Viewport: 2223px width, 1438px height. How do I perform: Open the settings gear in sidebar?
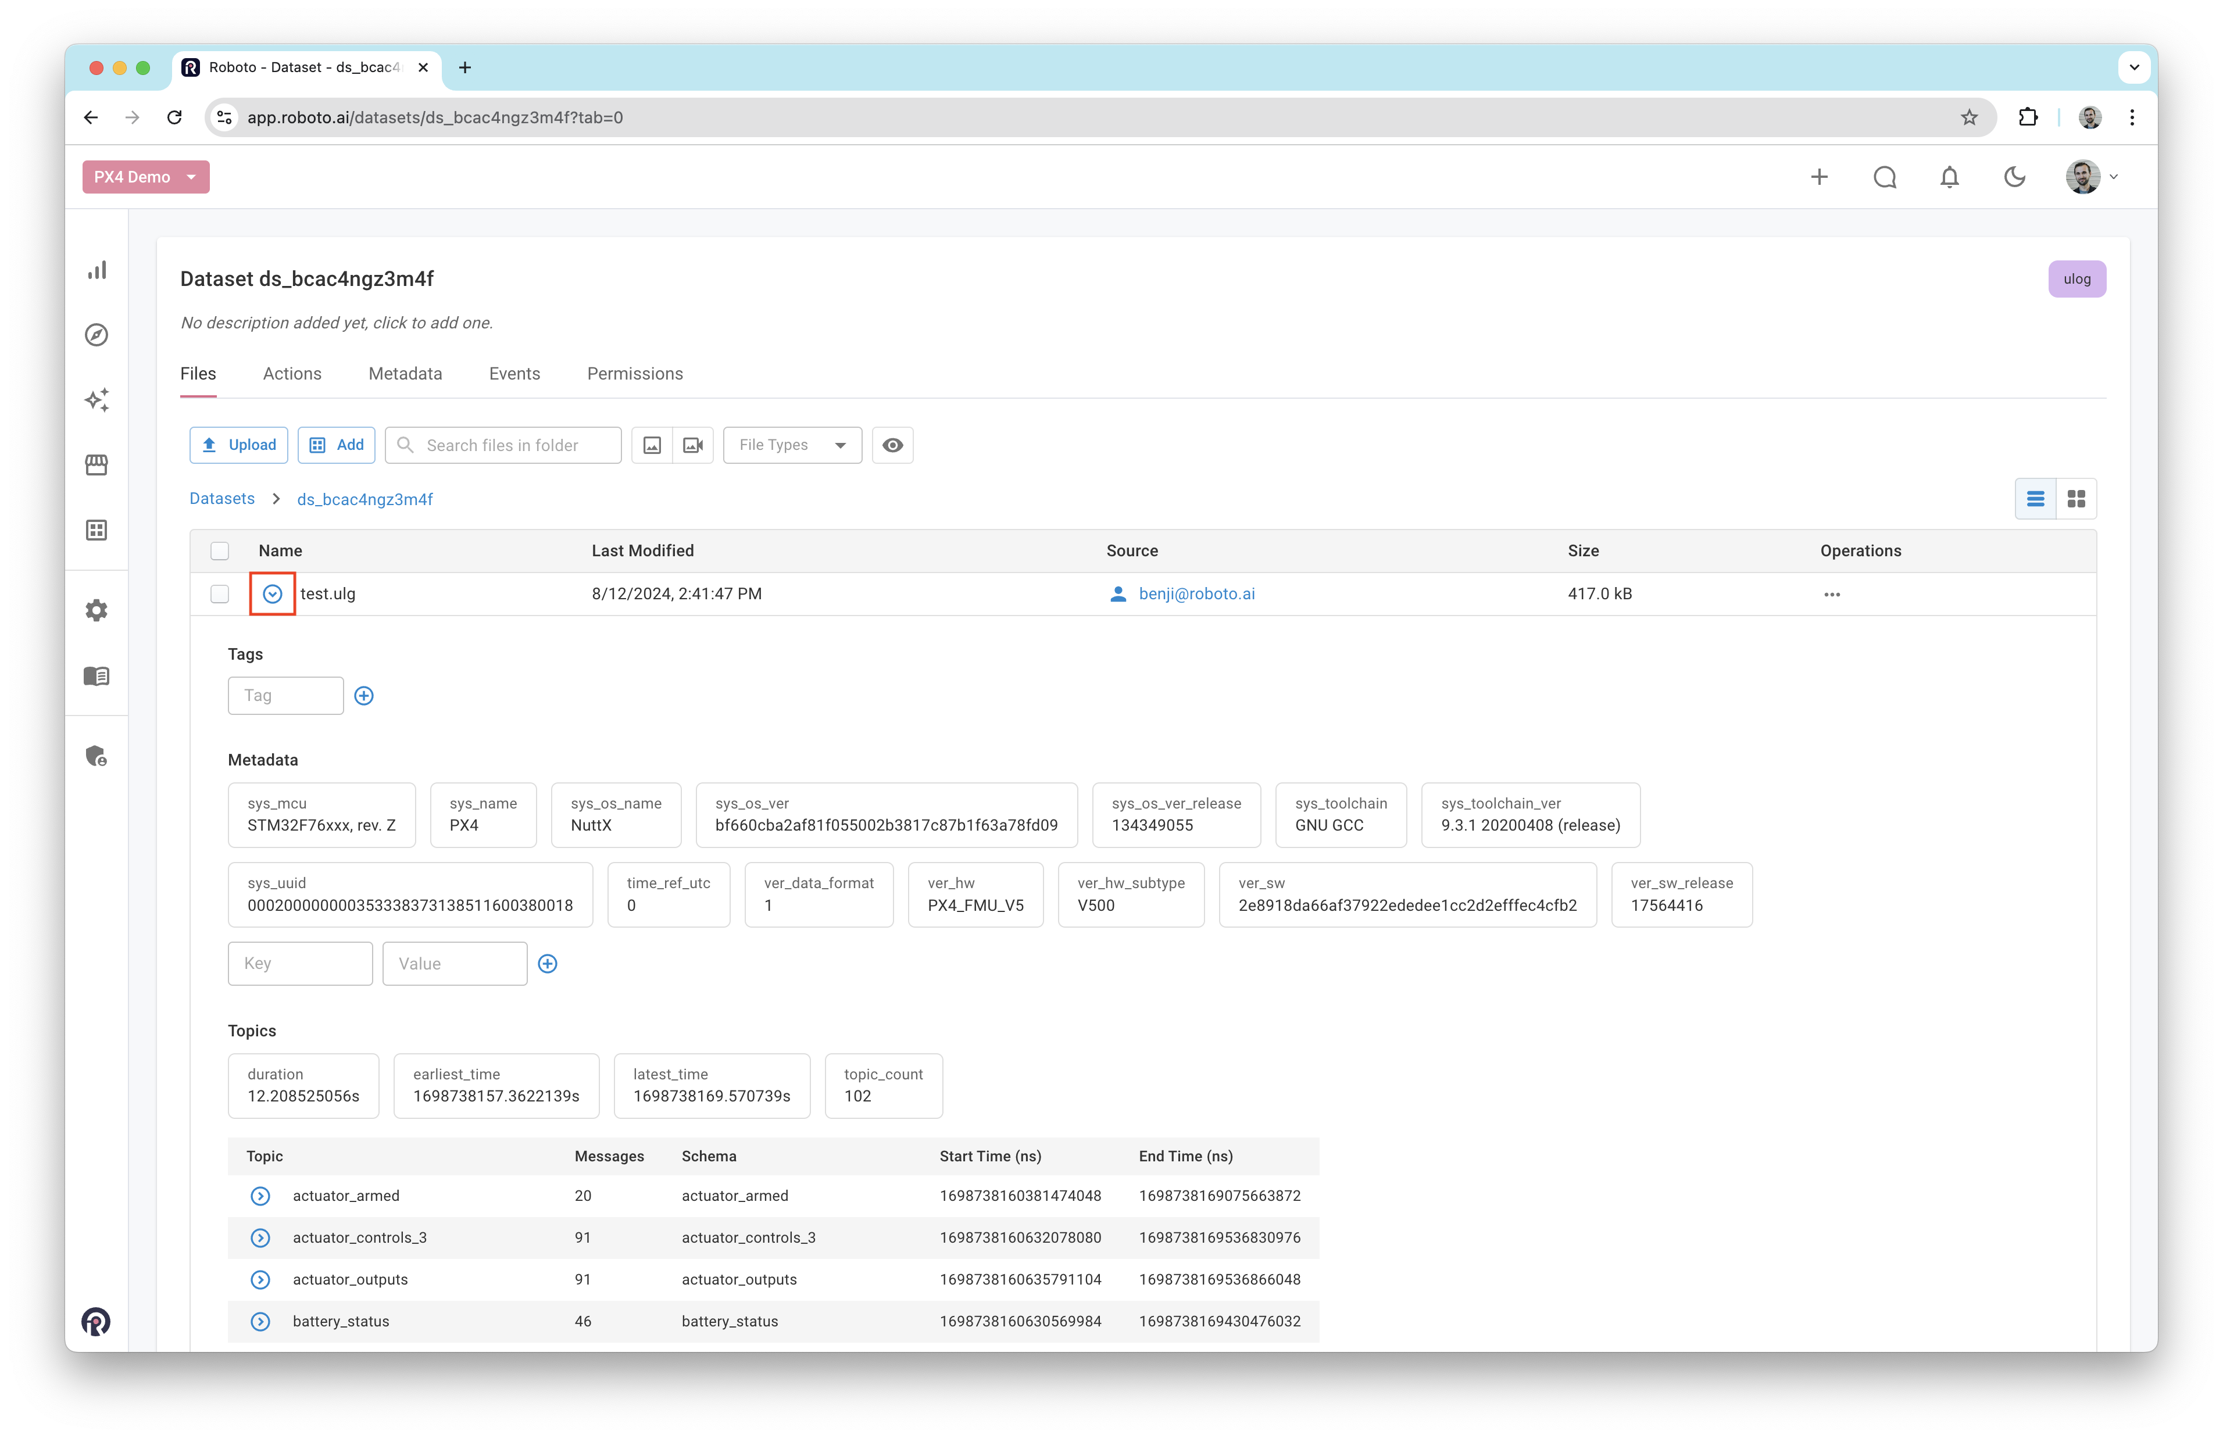97,611
